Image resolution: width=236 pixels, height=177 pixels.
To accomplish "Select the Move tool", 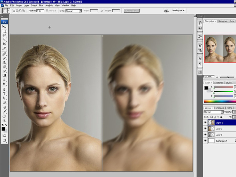I will (x=4, y=27).
